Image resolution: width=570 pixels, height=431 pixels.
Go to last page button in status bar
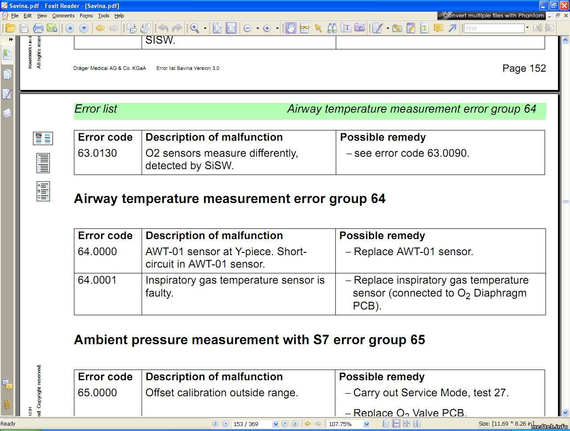pos(295,424)
